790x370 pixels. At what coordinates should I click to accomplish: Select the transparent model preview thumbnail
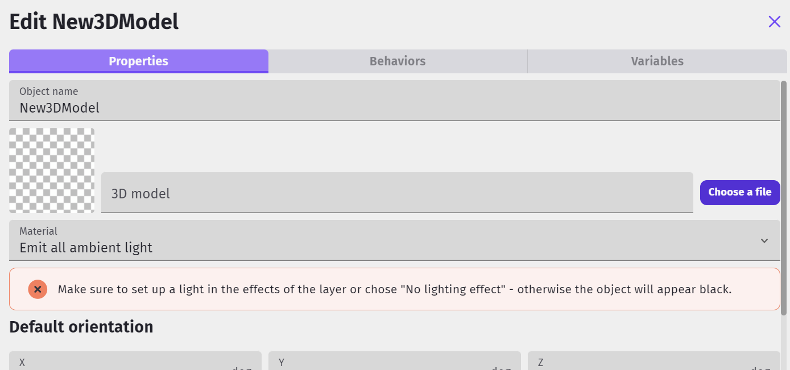click(x=51, y=171)
